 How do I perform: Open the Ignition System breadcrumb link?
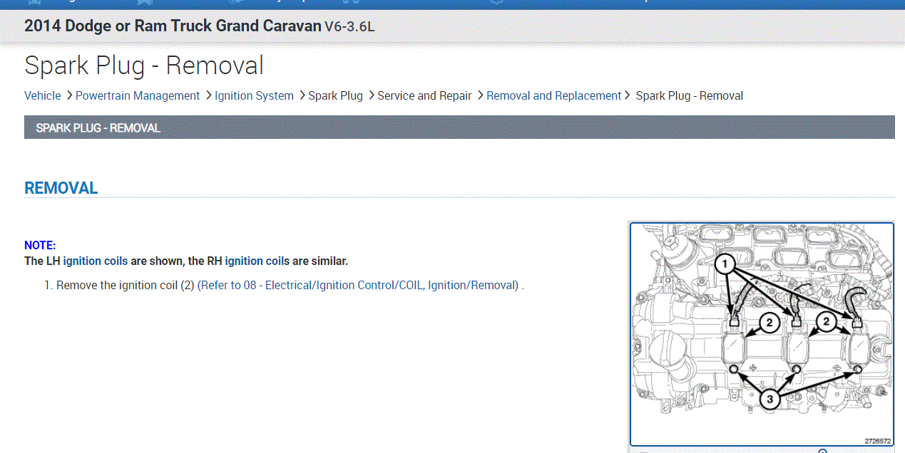[254, 95]
